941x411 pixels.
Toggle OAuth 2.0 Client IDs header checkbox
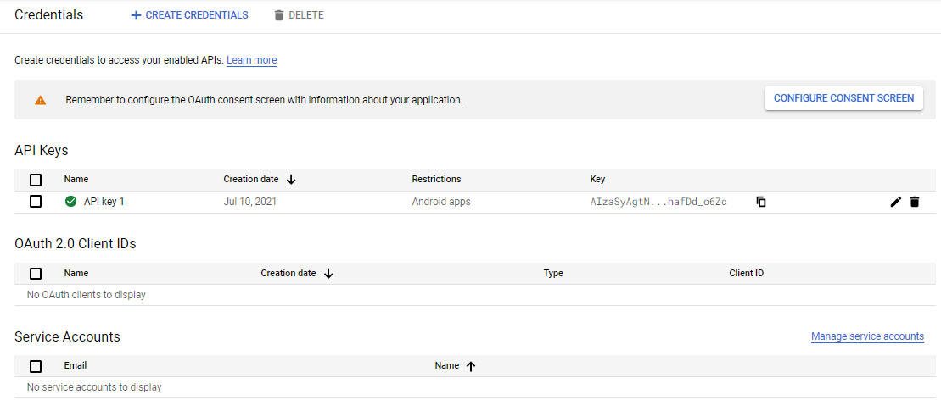[x=36, y=274]
